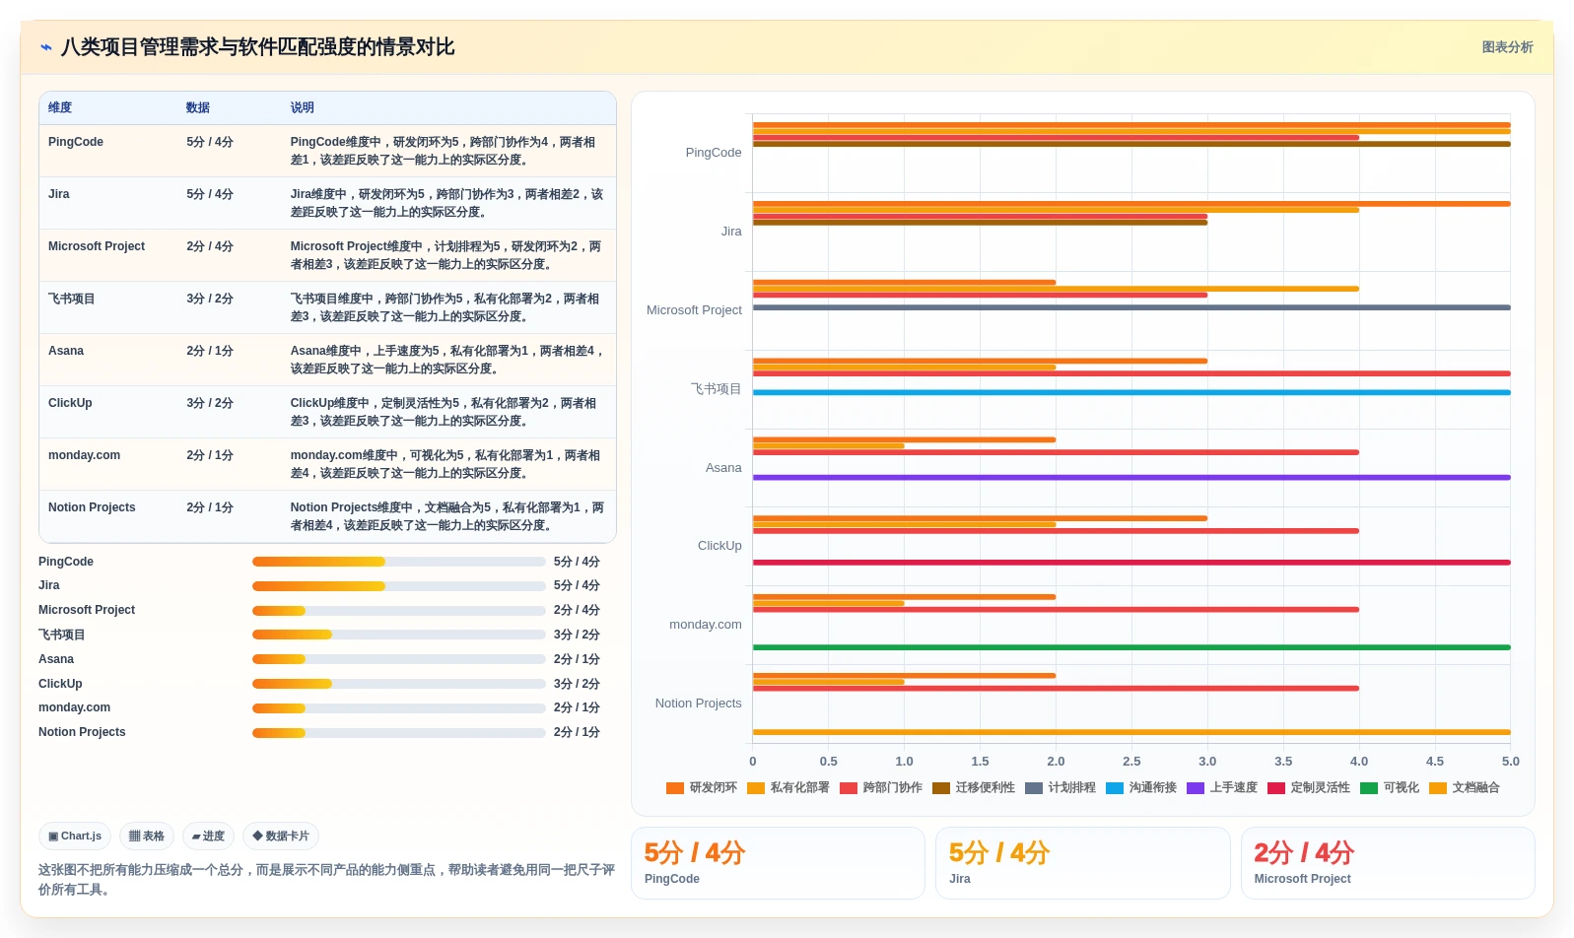Viewport: 1574px width, 938px height.
Task: Select the Jira table row name
Action: pyautogui.click(x=59, y=194)
